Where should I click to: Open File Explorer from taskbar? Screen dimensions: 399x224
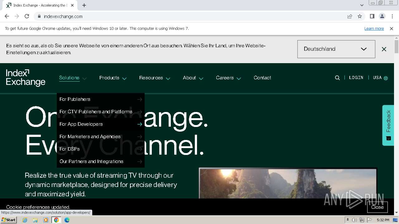(35, 220)
